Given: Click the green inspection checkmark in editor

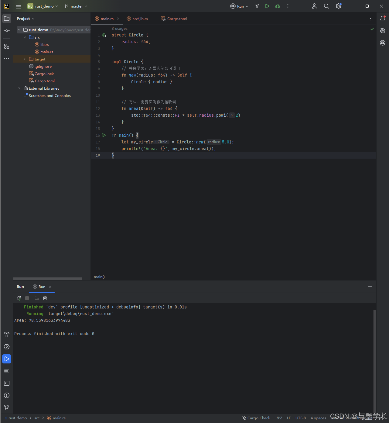Looking at the screenshot, I should (372, 29).
